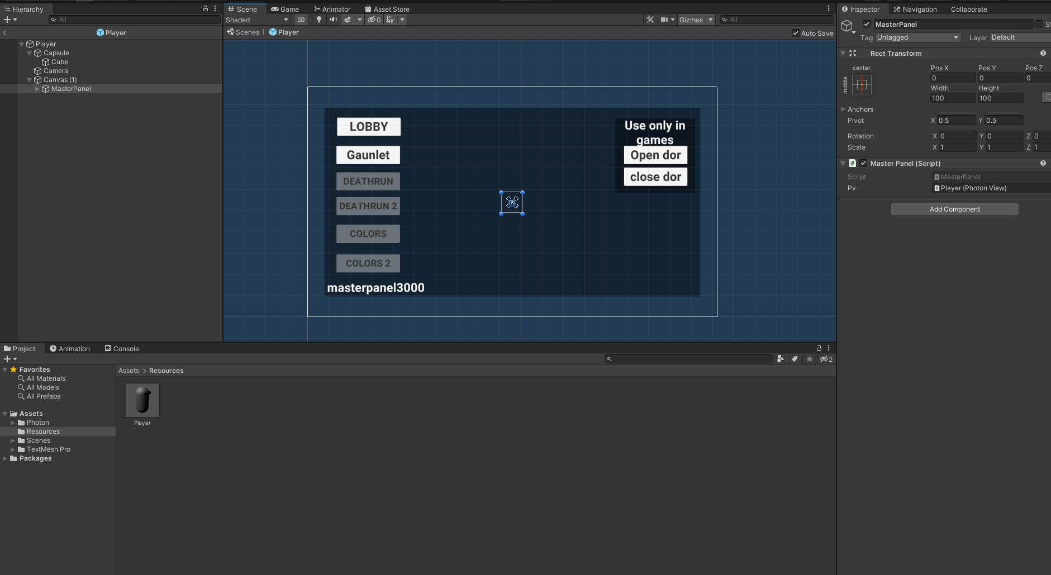
Task: Open the Hierarchy panel three-dot menu
Action: coord(215,9)
